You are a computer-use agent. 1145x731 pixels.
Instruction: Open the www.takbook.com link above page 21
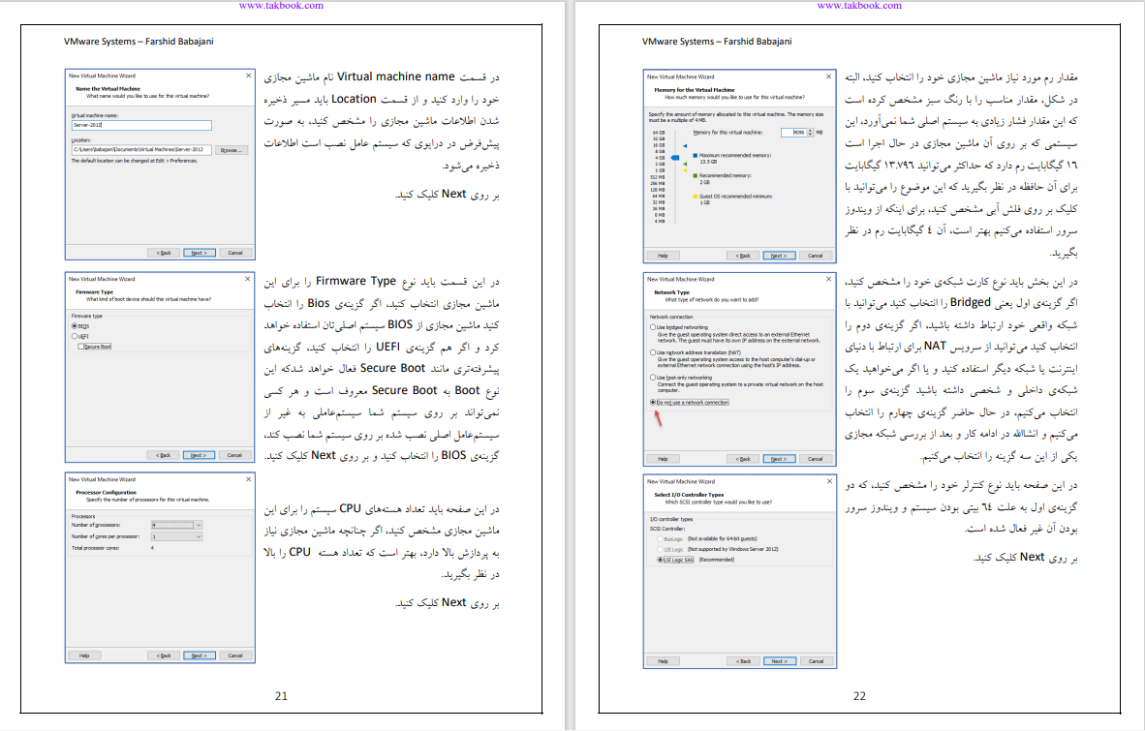point(281,5)
